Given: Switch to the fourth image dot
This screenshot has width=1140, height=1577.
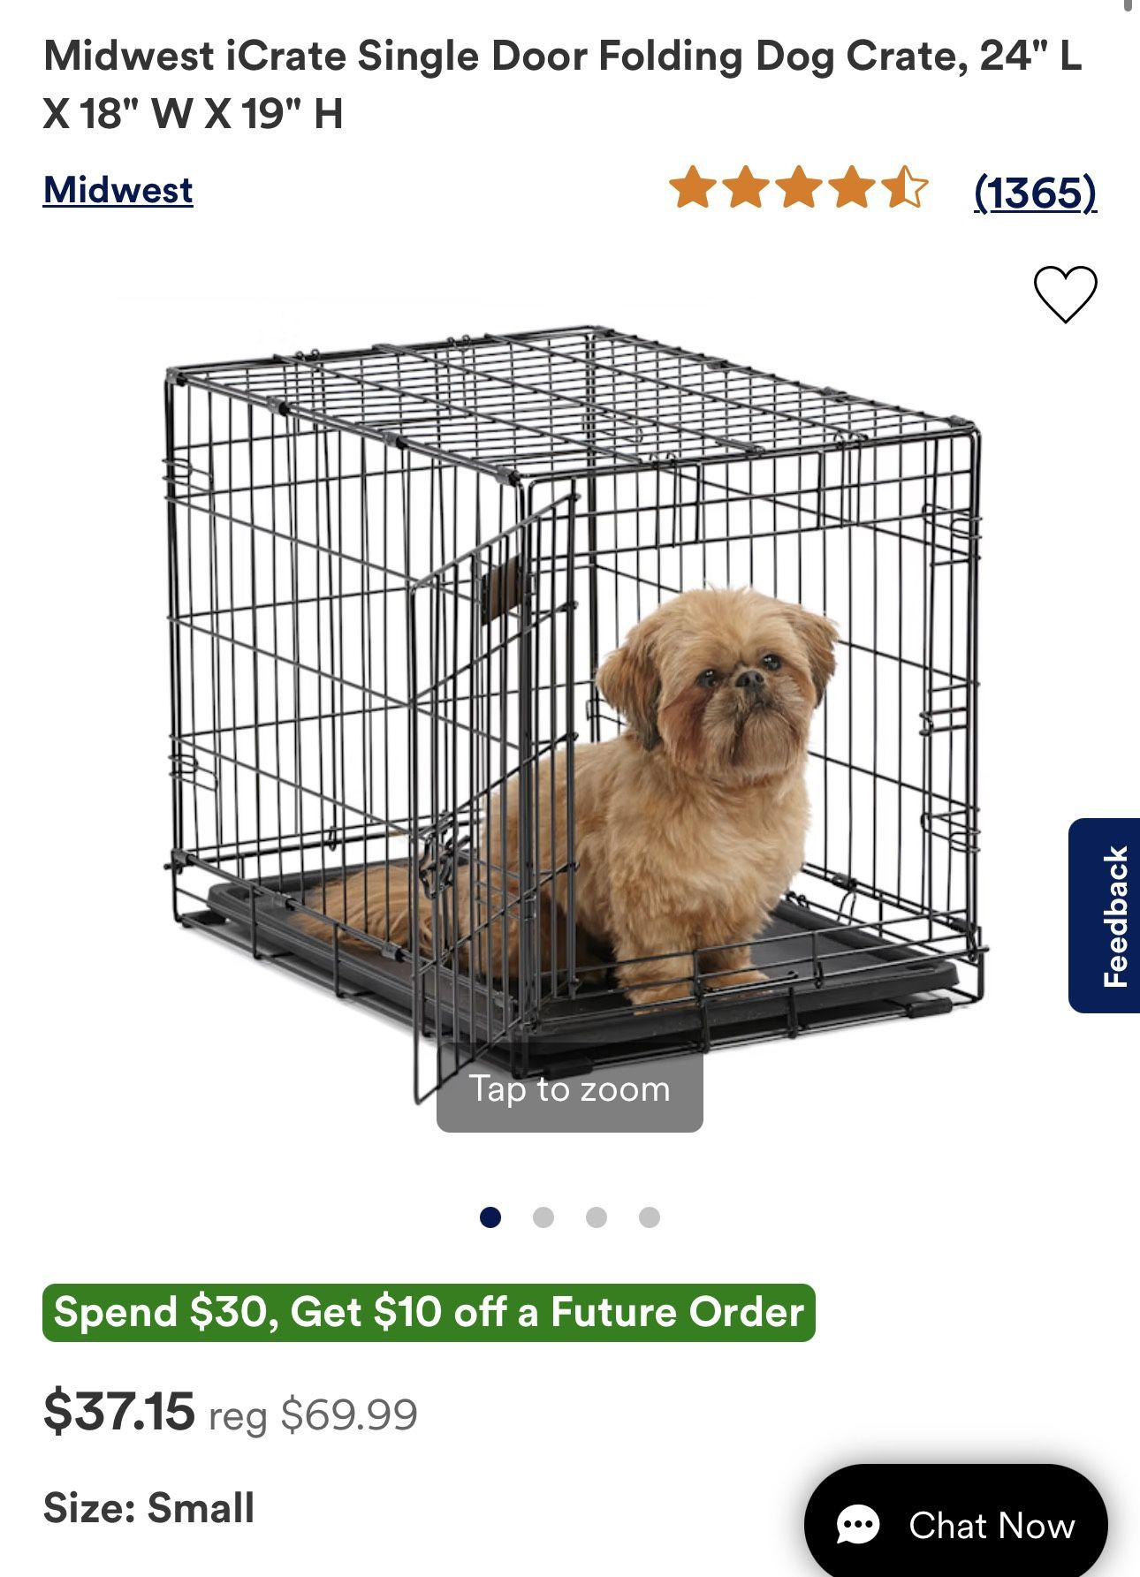Looking at the screenshot, I should [x=650, y=1217].
